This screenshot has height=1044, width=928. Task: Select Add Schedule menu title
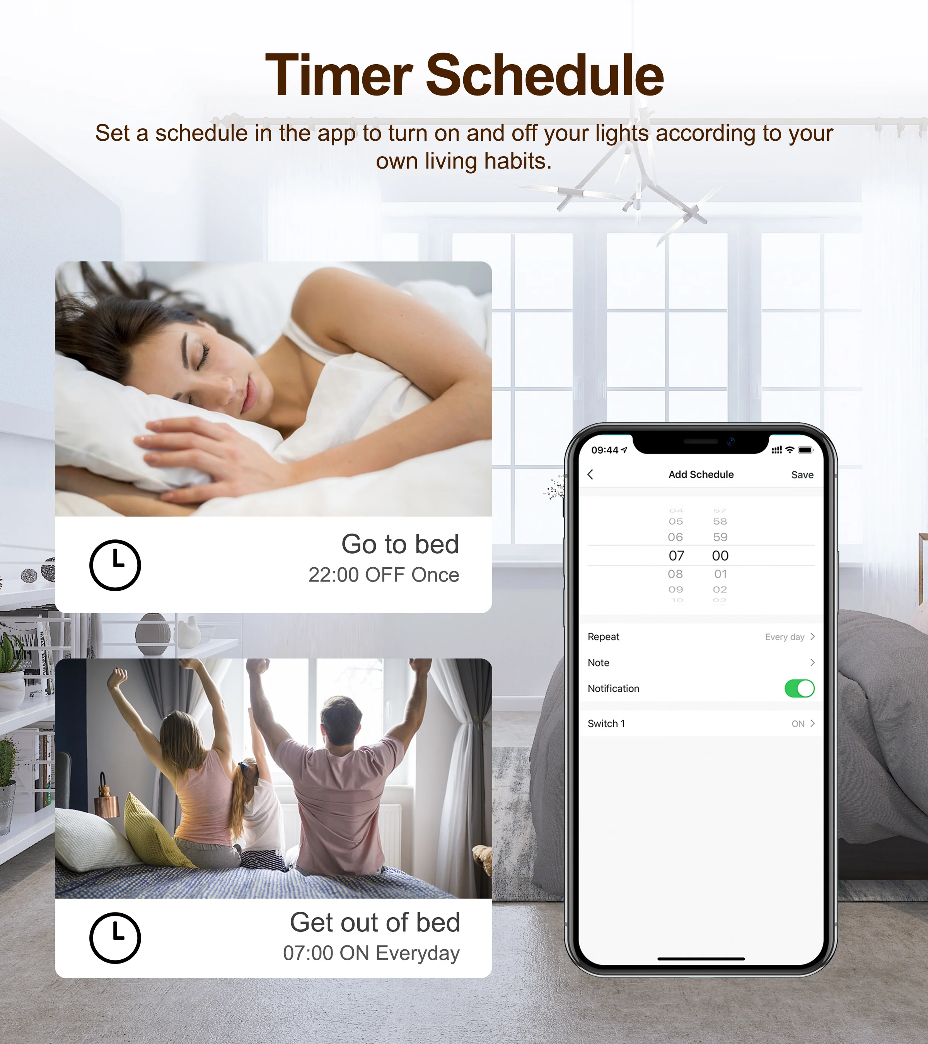click(699, 474)
